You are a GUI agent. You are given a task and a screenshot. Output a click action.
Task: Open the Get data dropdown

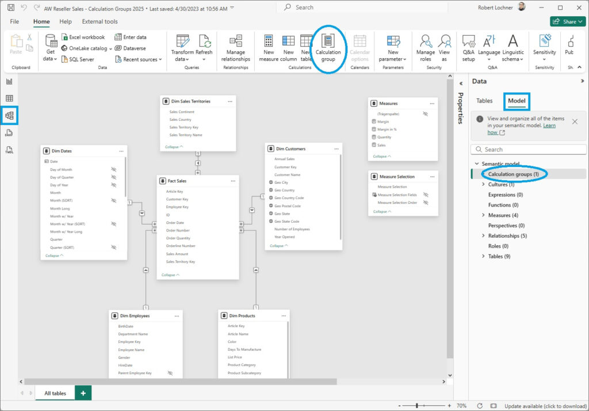coord(51,48)
